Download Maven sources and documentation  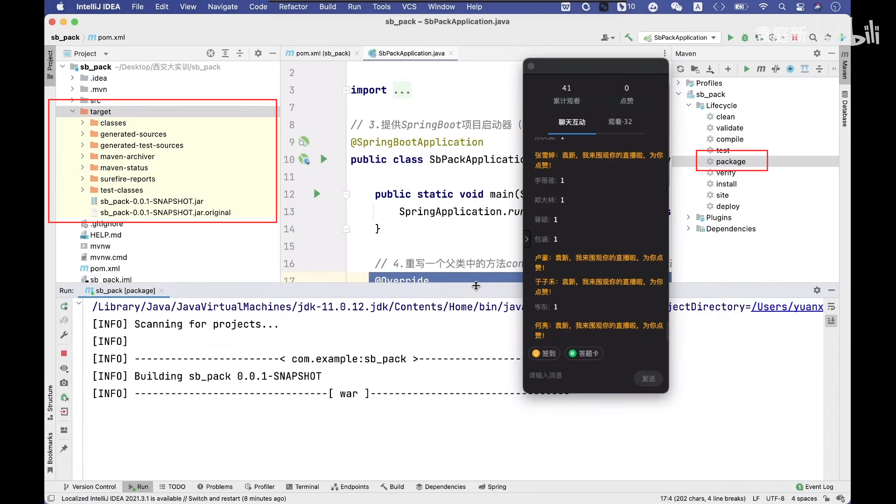tap(710, 69)
